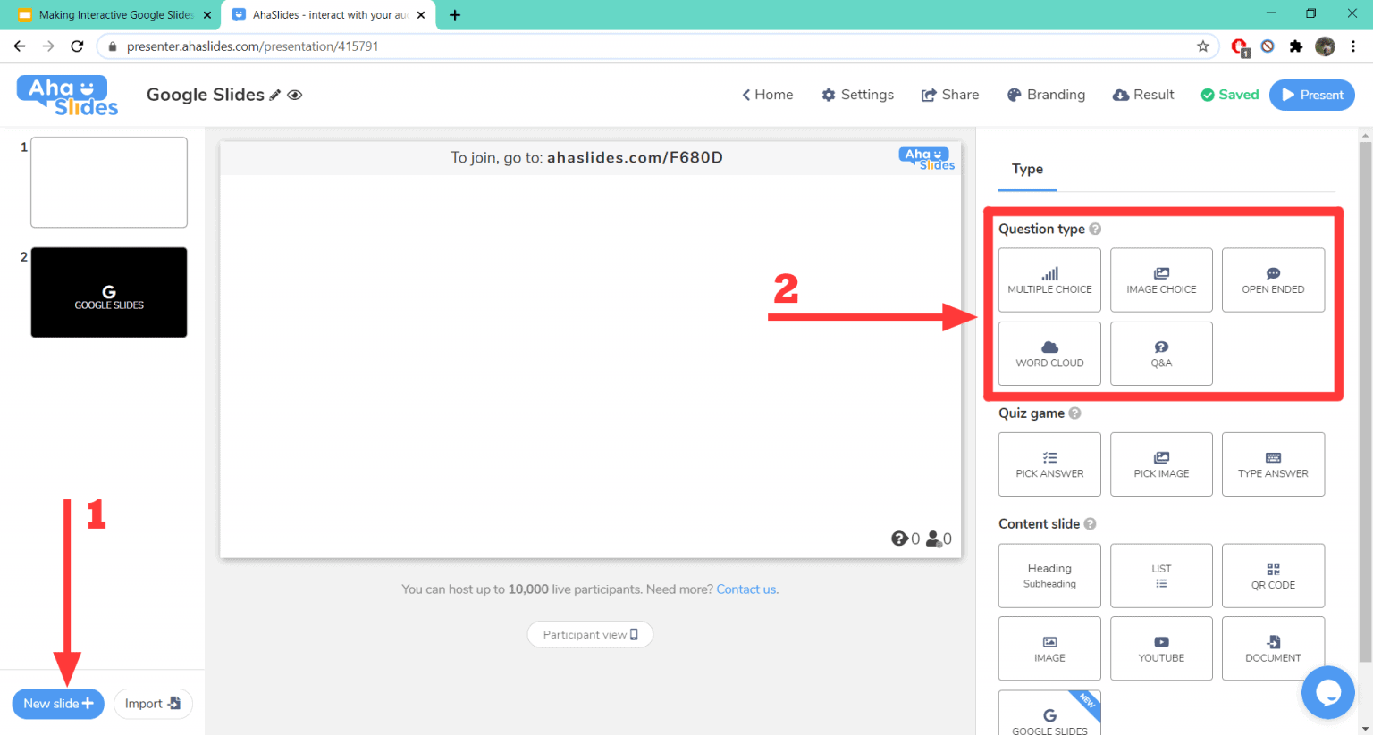Select the Multiple Choice question type
Image resolution: width=1373 pixels, height=735 pixels.
click(1049, 280)
